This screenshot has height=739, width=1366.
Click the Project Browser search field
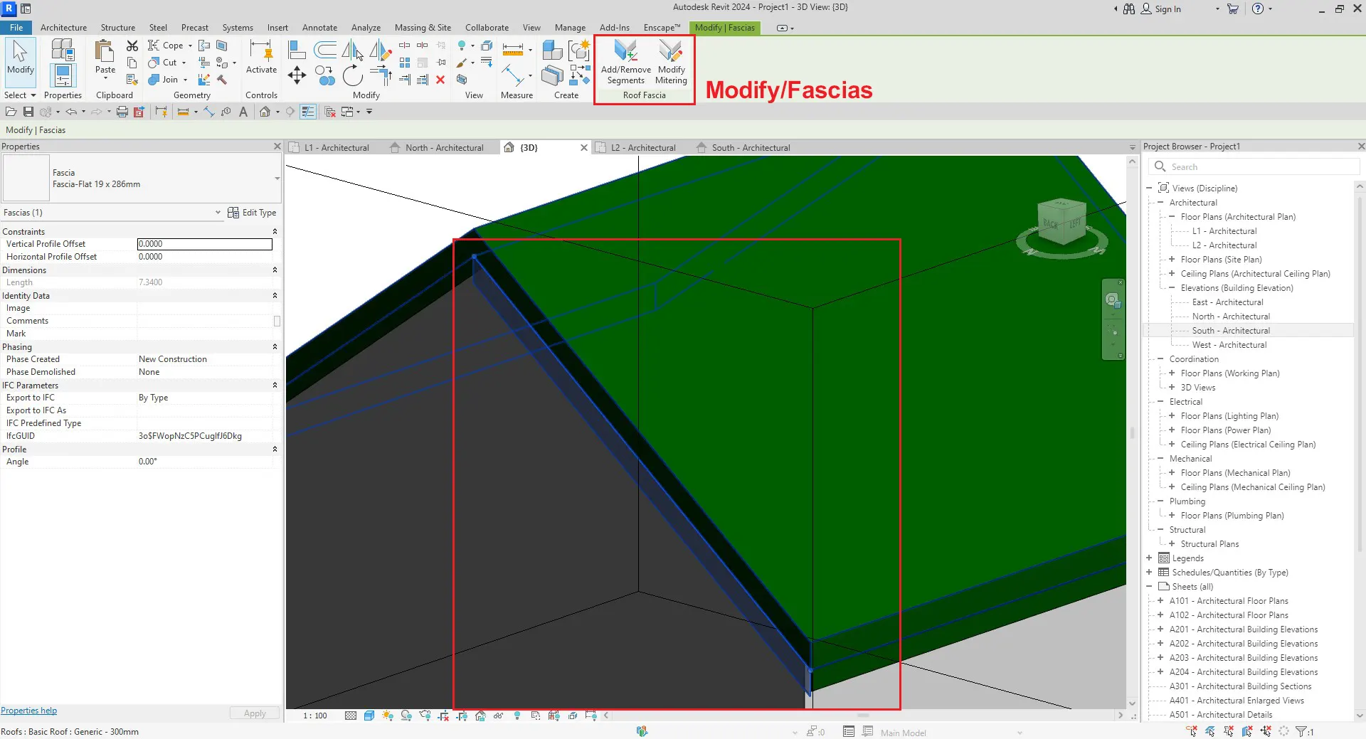click(1254, 166)
